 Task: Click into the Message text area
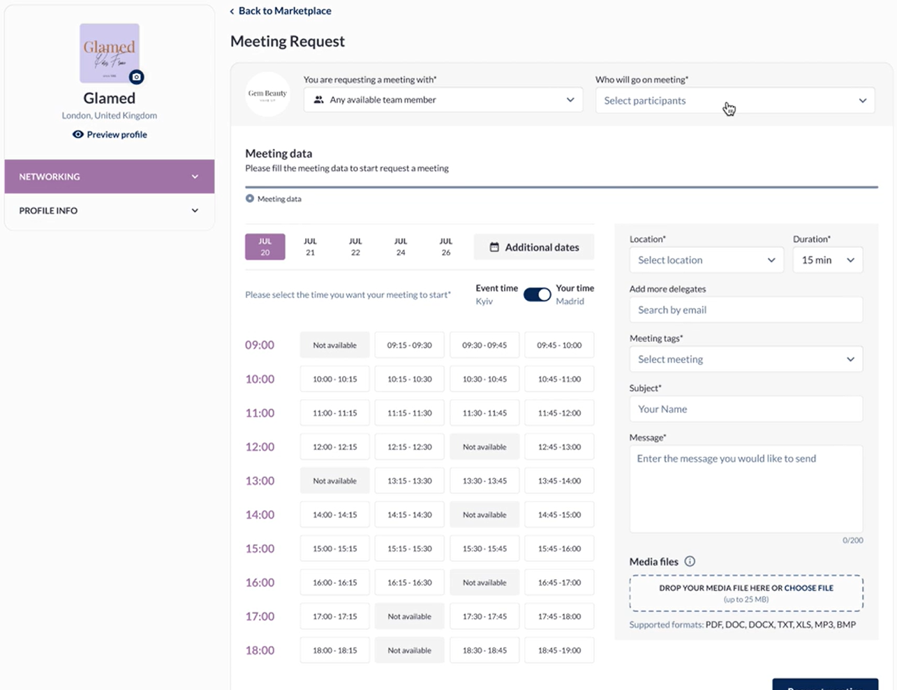tap(746, 488)
